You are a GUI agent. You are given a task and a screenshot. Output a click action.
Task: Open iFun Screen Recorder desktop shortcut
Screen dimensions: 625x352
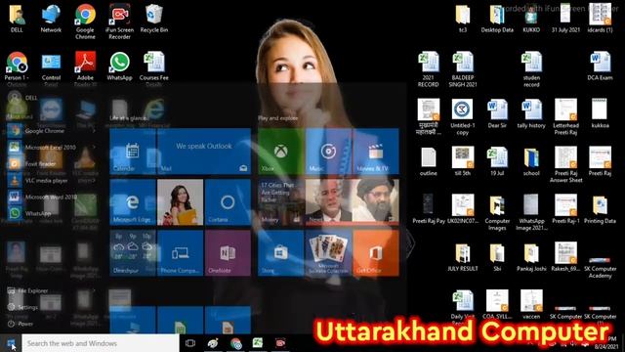119,22
